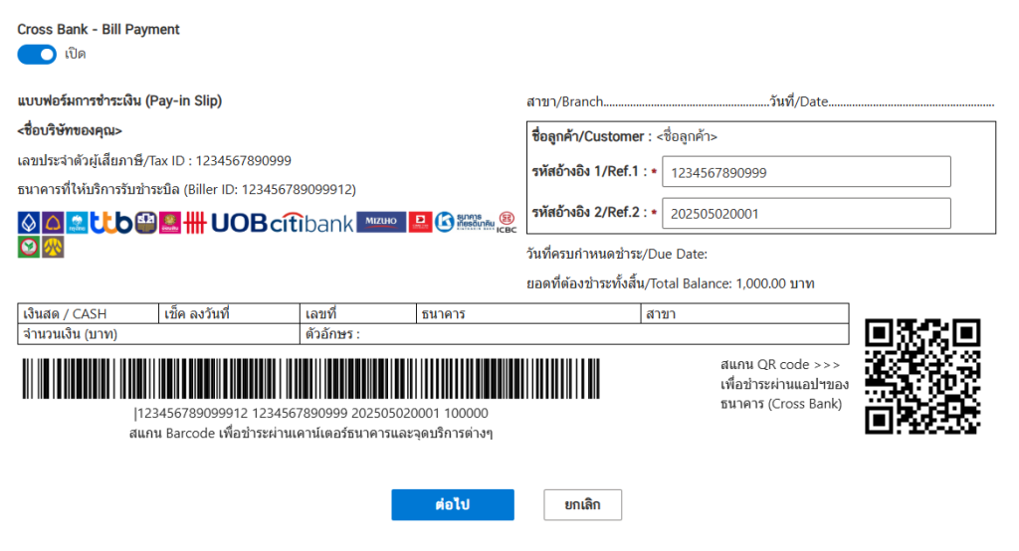
Task: Click the ICBC bank logo
Action: [507, 222]
